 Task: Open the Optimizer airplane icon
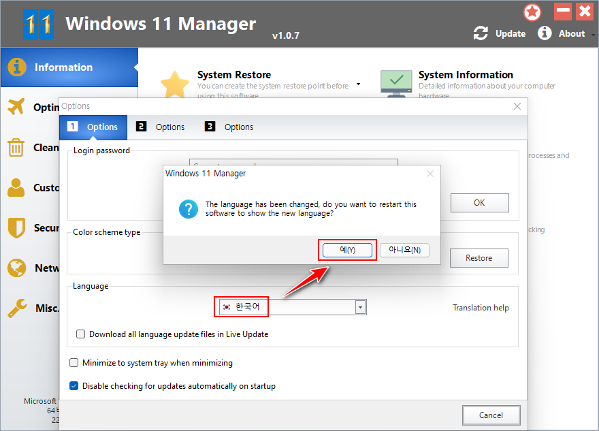[16, 107]
